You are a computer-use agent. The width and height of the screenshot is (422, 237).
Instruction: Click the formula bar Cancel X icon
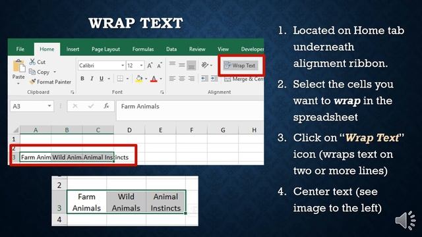[75, 106]
